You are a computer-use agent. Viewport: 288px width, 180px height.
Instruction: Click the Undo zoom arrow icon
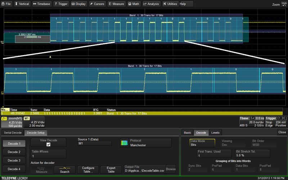tap(284, 4)
